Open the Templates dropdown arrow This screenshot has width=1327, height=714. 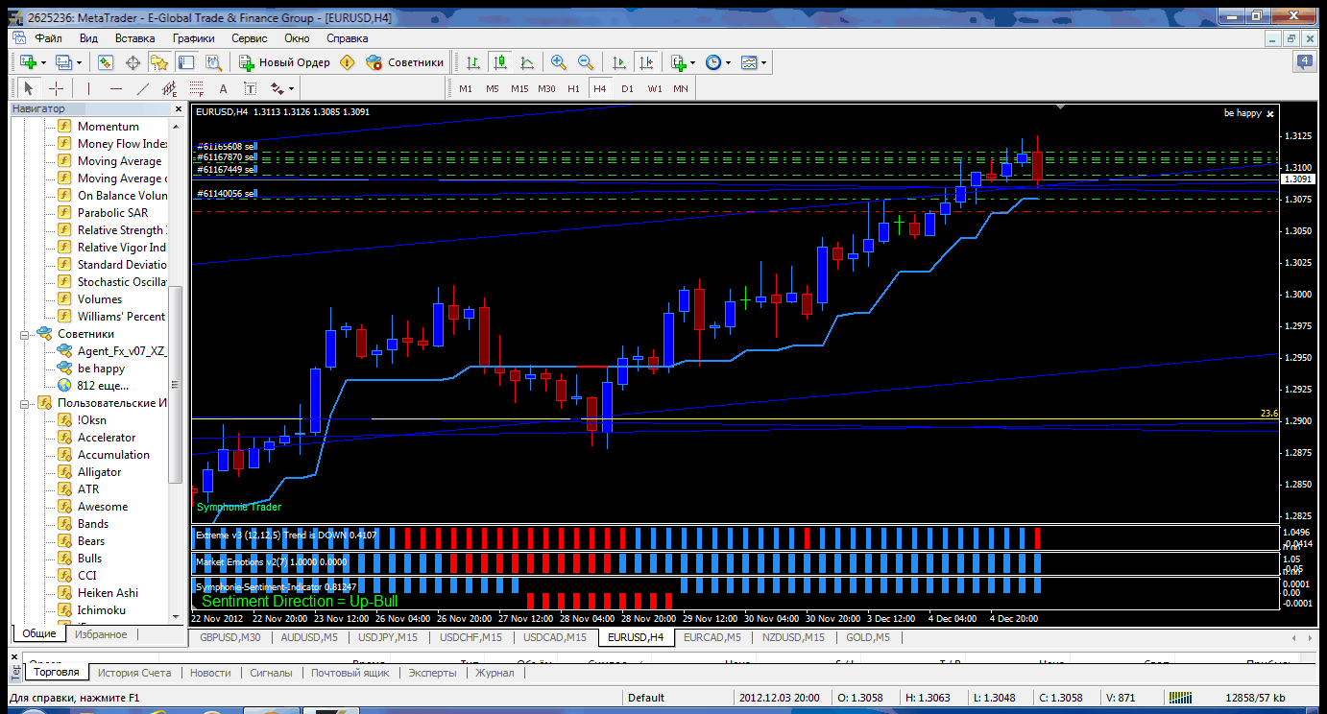(764, 62)
